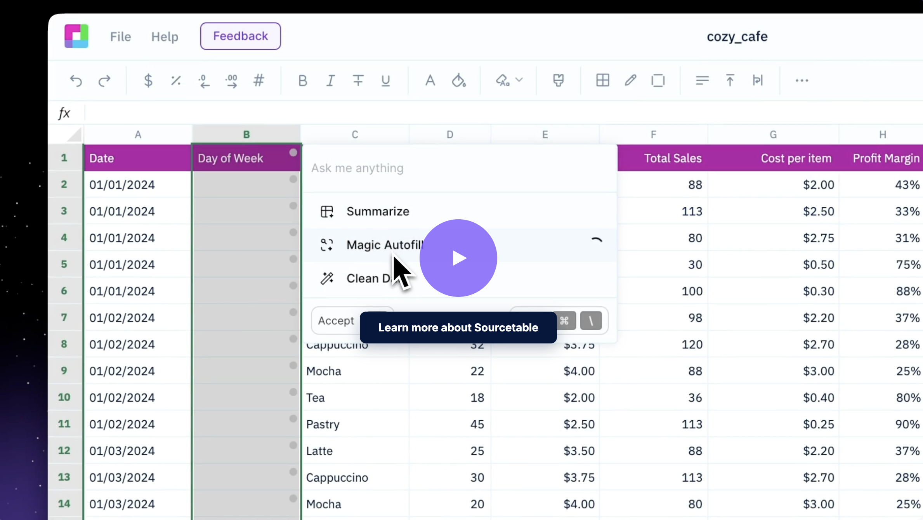Open horizontal text alignment options

coord(702,81)
